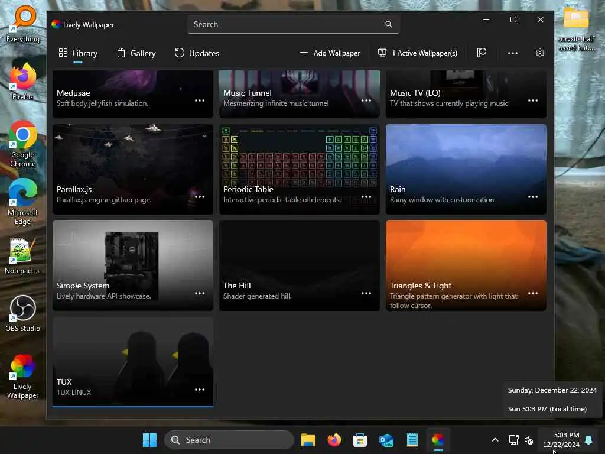Image resolution: width=605 pixels, height=454 pixels.
Task: Open options menu for Medusae wallpaper
Action: pos(200,100)
